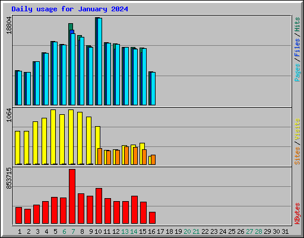Click the cyan Pages legend label
Screen dimensions: 304x238
(297, 73)
